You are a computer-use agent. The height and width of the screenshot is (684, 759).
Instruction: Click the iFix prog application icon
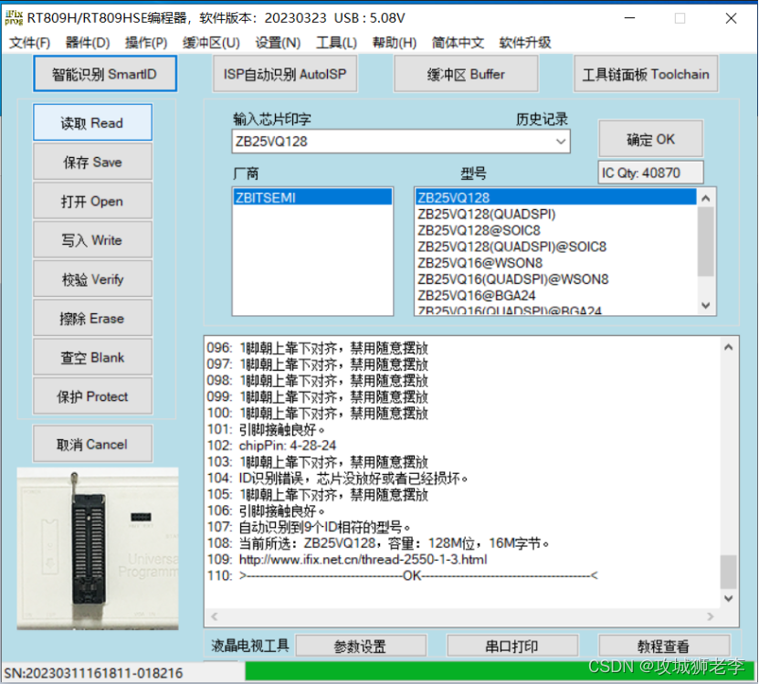tap(14, 18)
